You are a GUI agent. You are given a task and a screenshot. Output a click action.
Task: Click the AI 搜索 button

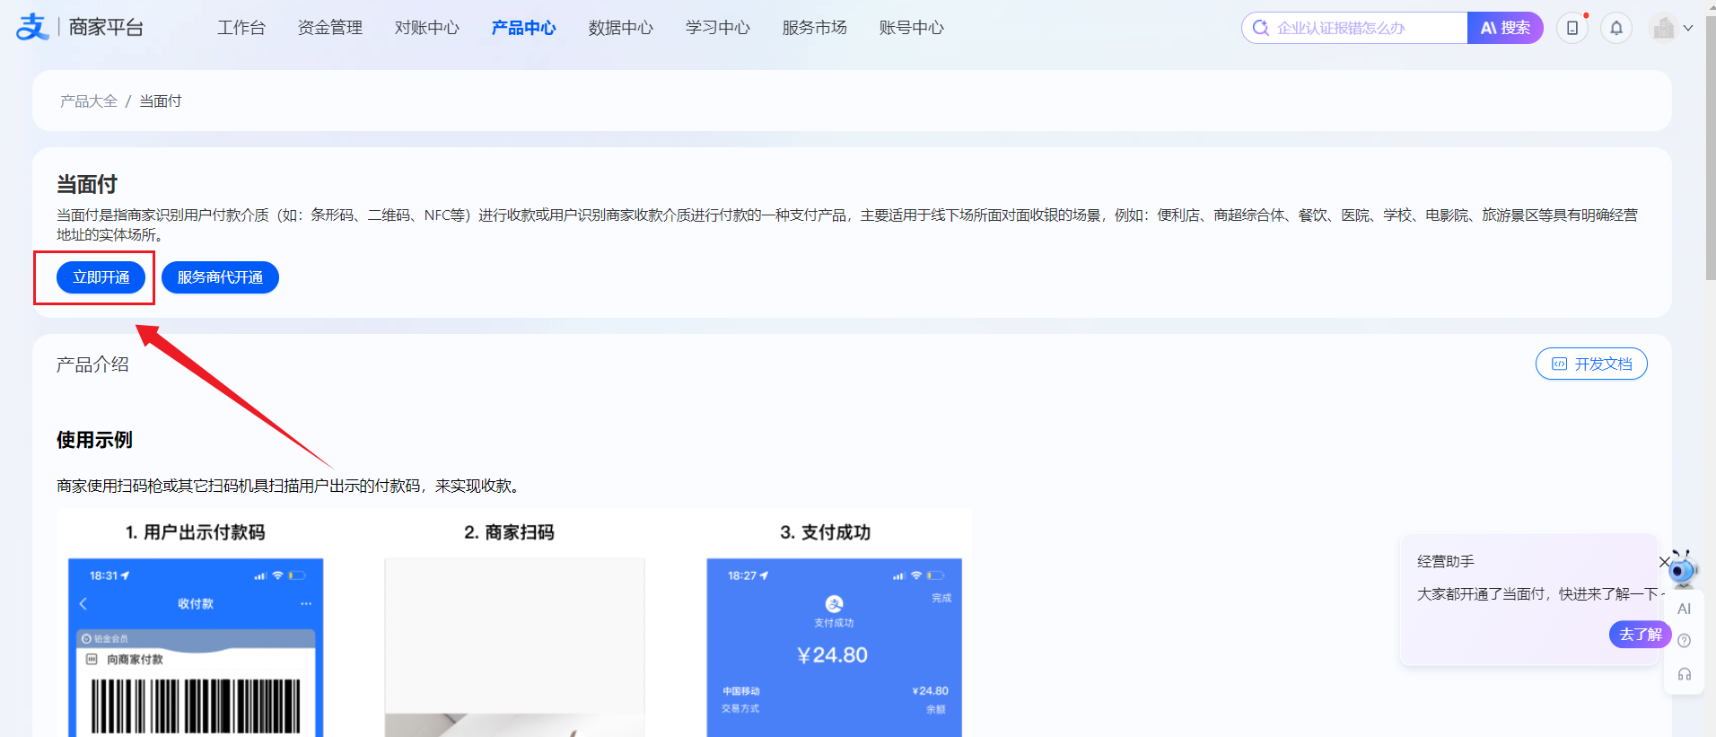coord(1505,28)
